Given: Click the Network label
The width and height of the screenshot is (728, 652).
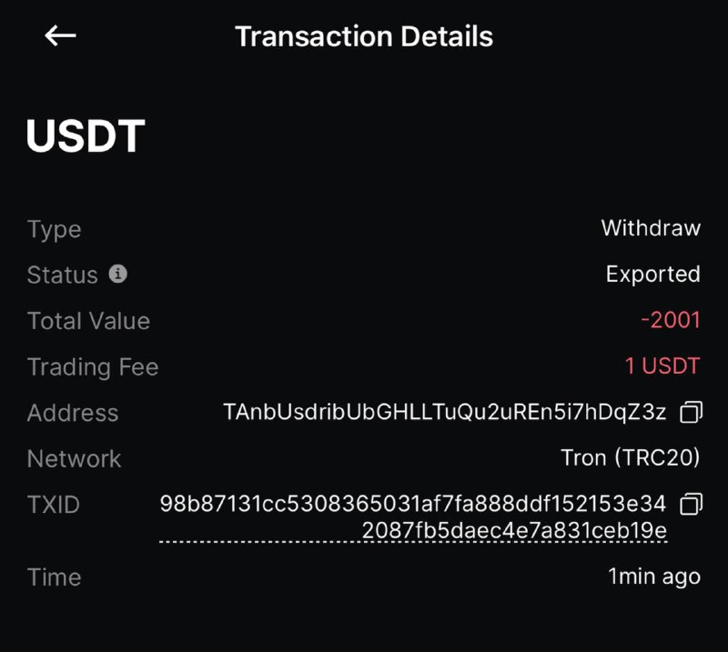Looking at the screenshot, I should tap(74, 458).
